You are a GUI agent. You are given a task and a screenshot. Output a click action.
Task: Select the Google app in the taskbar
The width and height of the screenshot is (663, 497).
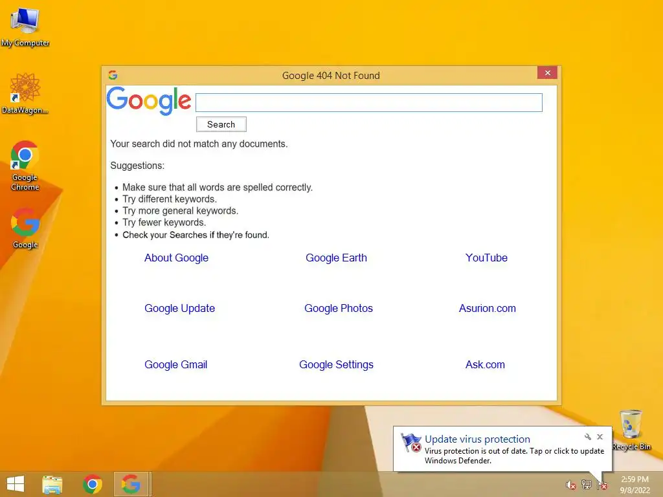(131, 484)
